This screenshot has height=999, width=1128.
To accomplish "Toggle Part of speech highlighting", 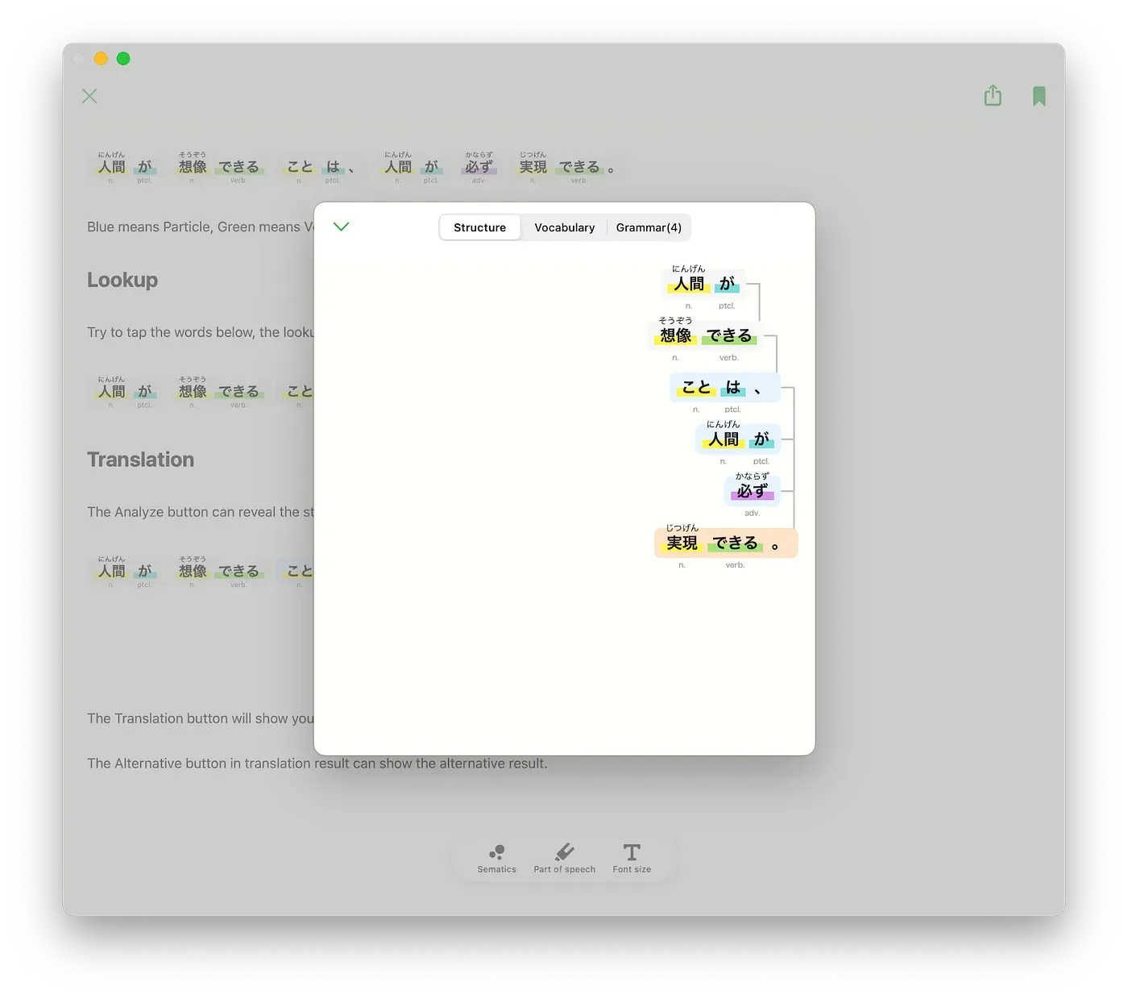I will coord(564,858).
